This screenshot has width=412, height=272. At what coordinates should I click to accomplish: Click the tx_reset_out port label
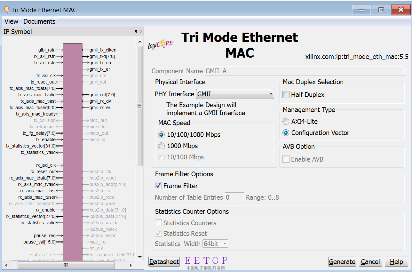coord(43,82)
